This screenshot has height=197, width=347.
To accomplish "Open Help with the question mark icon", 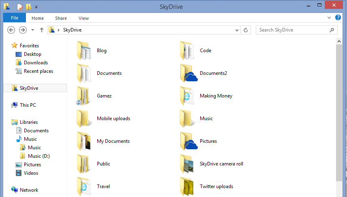I will click(338, 17).
